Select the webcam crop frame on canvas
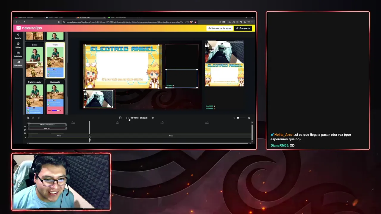The width and height of the screenshot is (381, 214). (99, 99)
